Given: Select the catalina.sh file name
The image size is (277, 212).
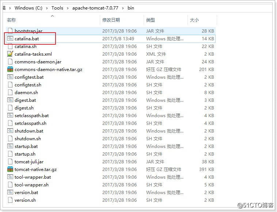Looking at the screenshot, I should tap(26, 47).
